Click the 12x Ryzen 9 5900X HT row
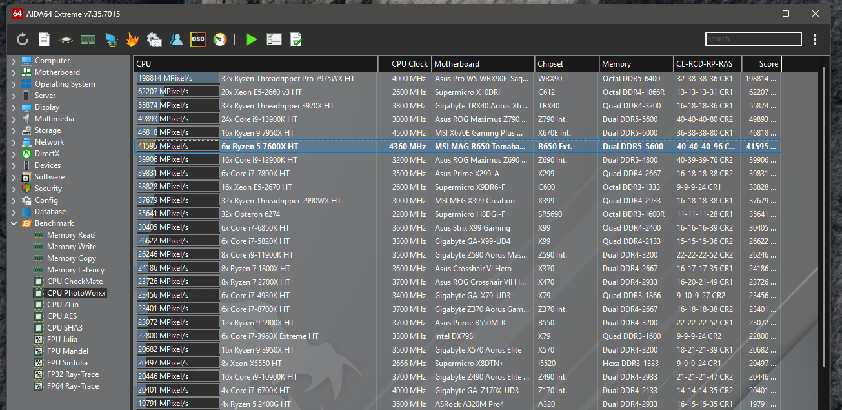This screenshot has width=842, height=410. point(458,322)
